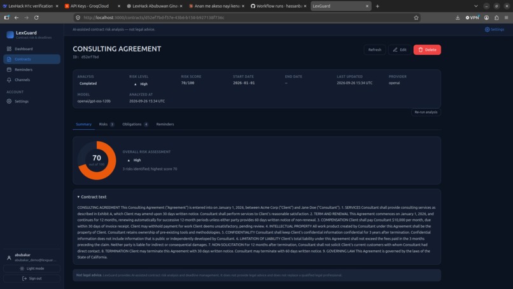The height and width of the screenshot is (289, 513).
Task: Close the LexGuard browser tab
Action: coord(367,6)
